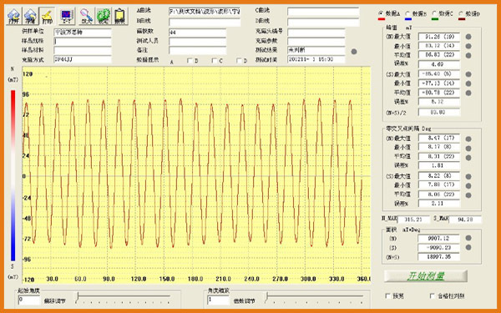Click the A曲线 file path field
The image size is (501, 313).
pyautogui.click(x=205, y=12)
